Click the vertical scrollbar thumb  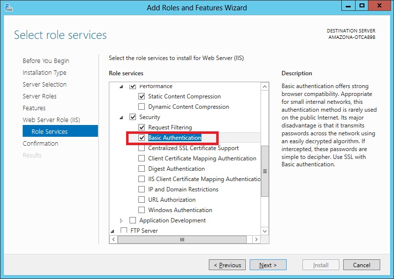pyautogui.click(x=264, y=171)
